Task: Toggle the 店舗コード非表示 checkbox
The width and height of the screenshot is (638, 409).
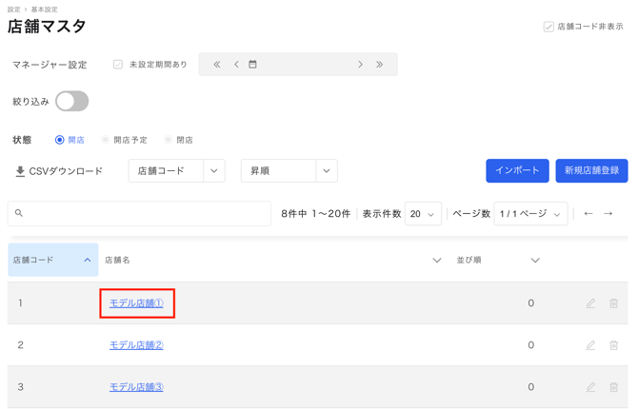Action: click(548, 27)
